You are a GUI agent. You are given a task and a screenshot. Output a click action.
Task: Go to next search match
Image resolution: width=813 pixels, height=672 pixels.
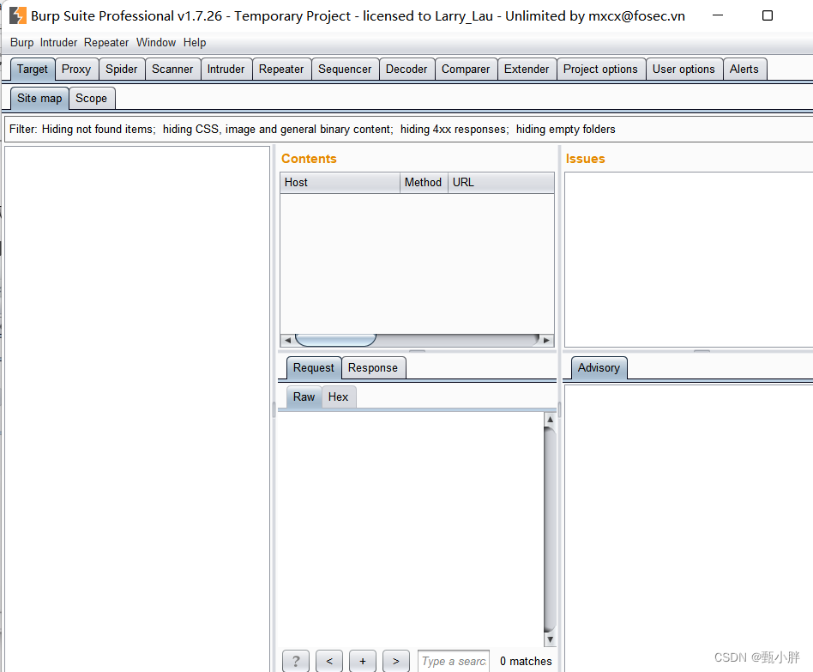pyautogui.click(x=396, y=661)
